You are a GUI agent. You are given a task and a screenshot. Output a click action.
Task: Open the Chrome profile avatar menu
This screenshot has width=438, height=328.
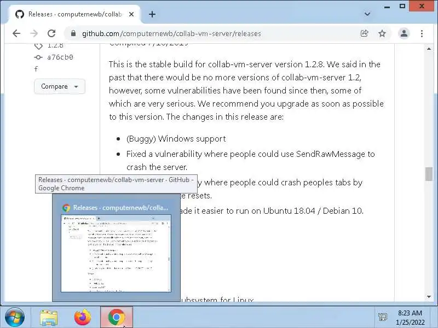point(404,33)
